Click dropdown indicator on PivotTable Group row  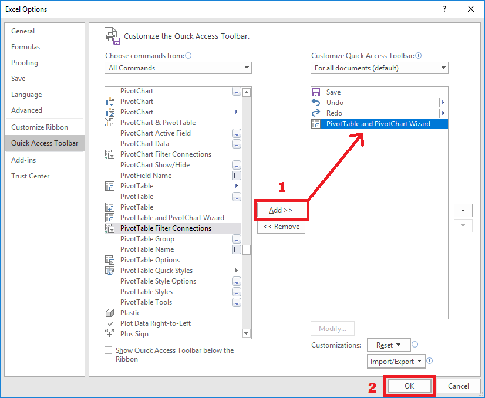(237, 240)
